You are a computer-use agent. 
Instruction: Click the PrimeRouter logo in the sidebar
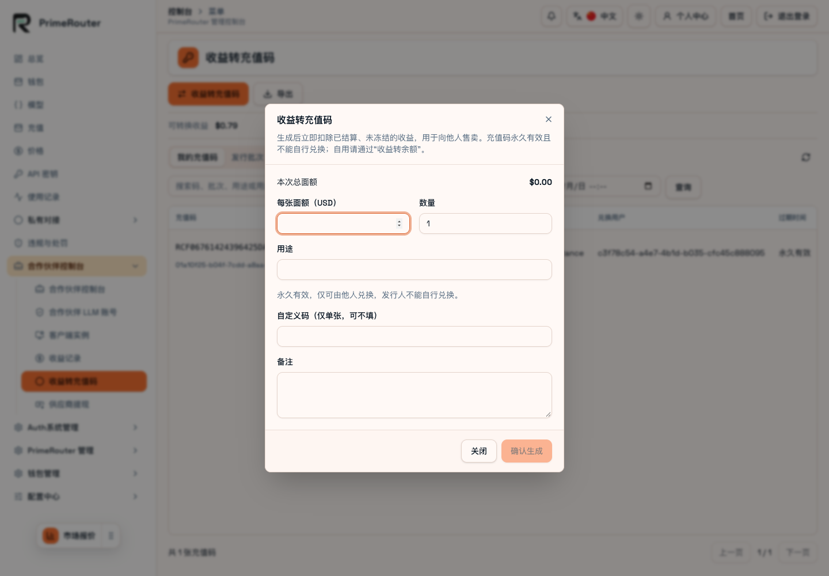point(56,23)
